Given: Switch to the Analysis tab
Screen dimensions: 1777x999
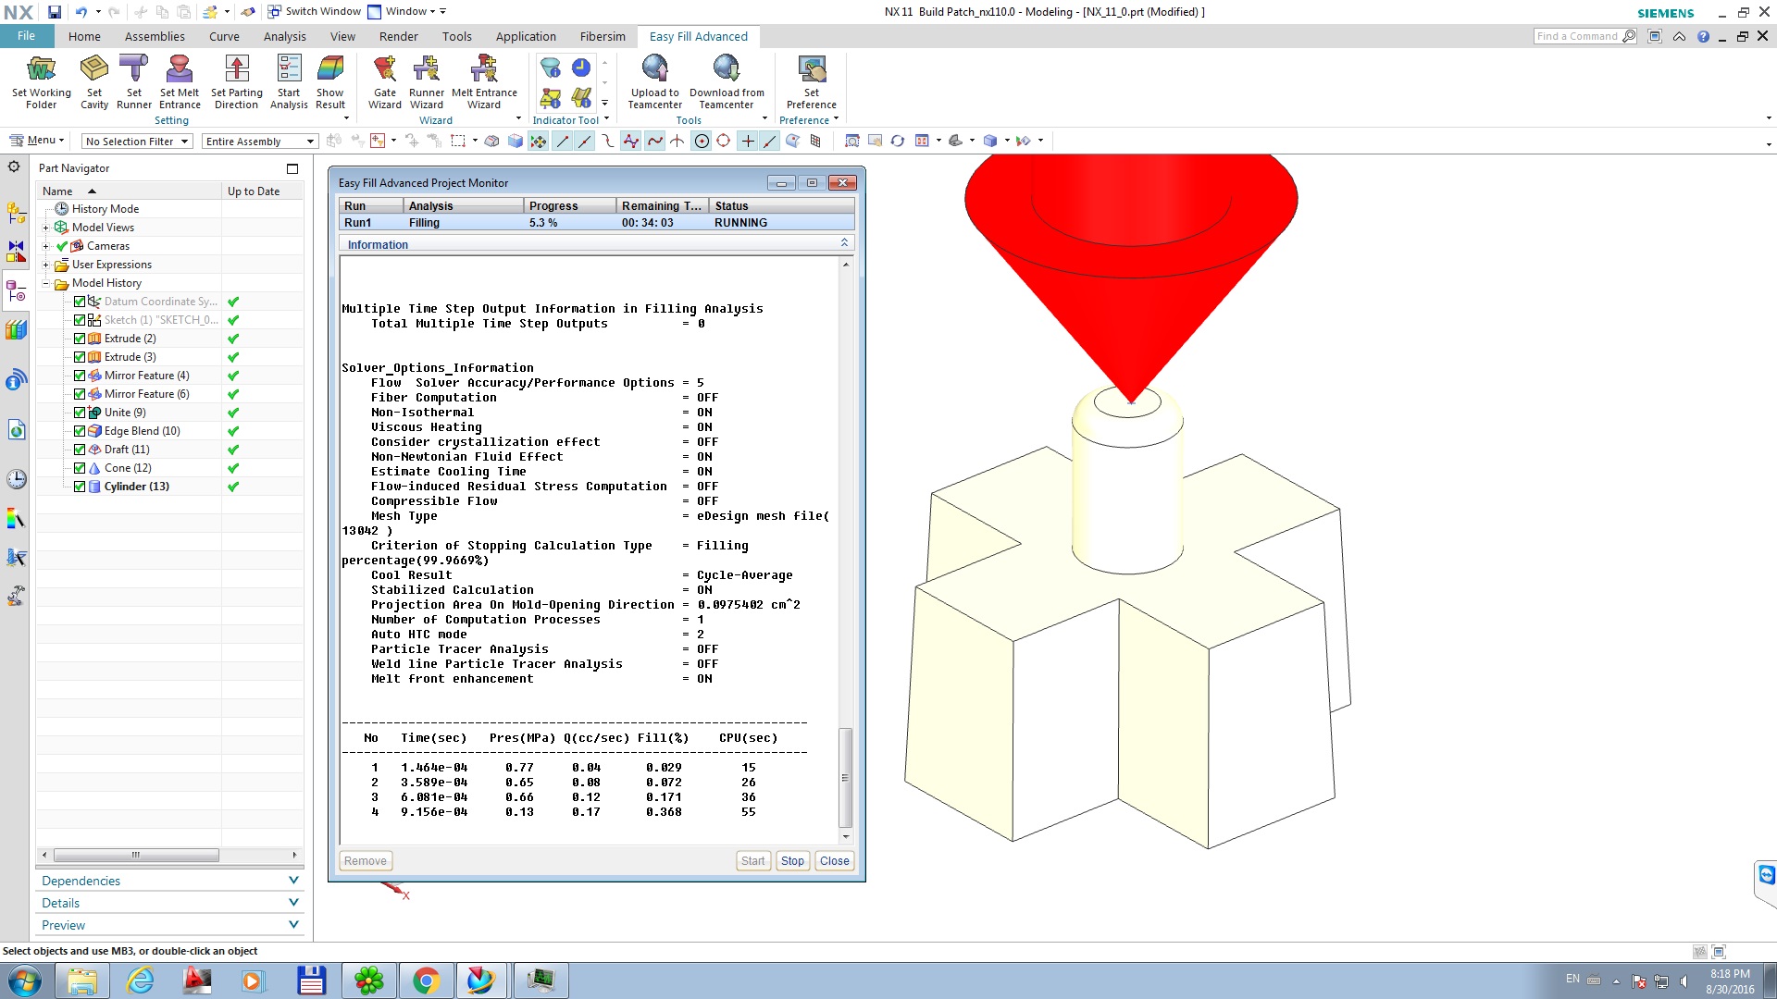Looking at the screenshot, I should (284, 37).
